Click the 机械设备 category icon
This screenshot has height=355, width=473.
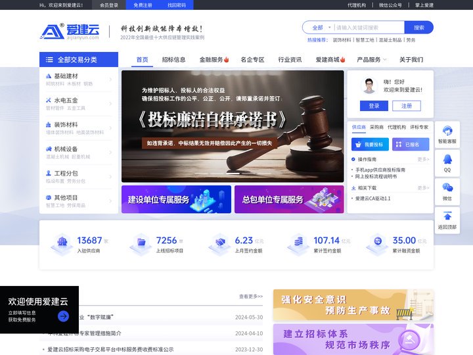48,149
